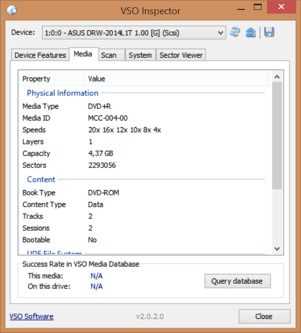Click the Property column header
The image size is (301, 333).
(x=52, y=79)
